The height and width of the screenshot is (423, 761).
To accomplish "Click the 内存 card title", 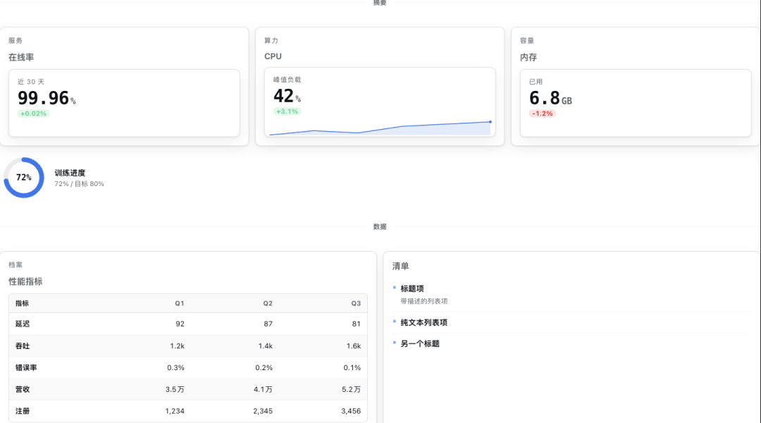I will [528, 57].
